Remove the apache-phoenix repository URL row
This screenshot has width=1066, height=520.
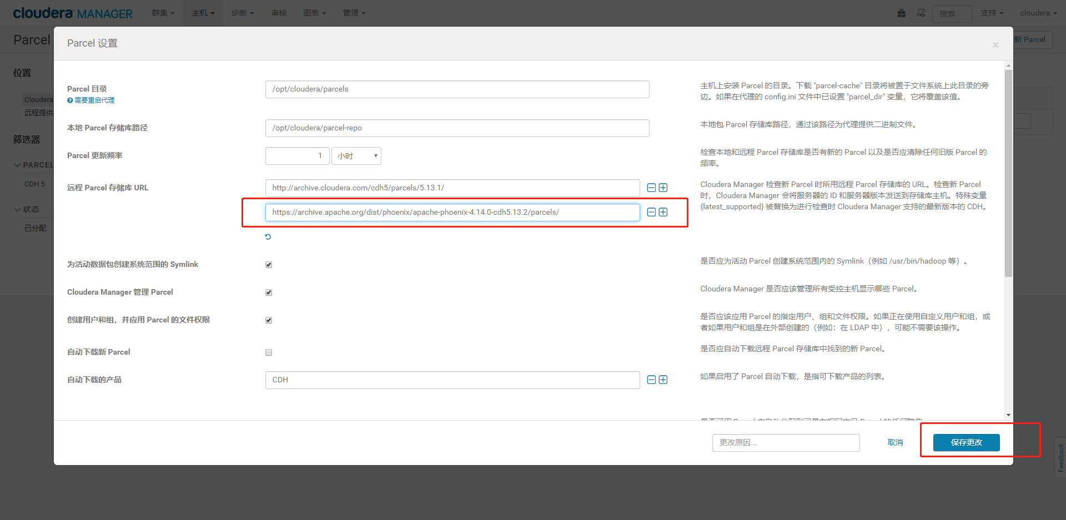pyautogui.click(x=651, y=212)
